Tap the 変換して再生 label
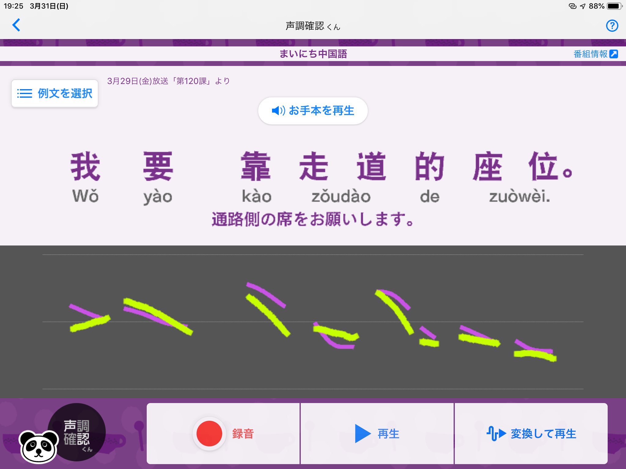This screenshot has height=469, width=626. coord(543,434)
